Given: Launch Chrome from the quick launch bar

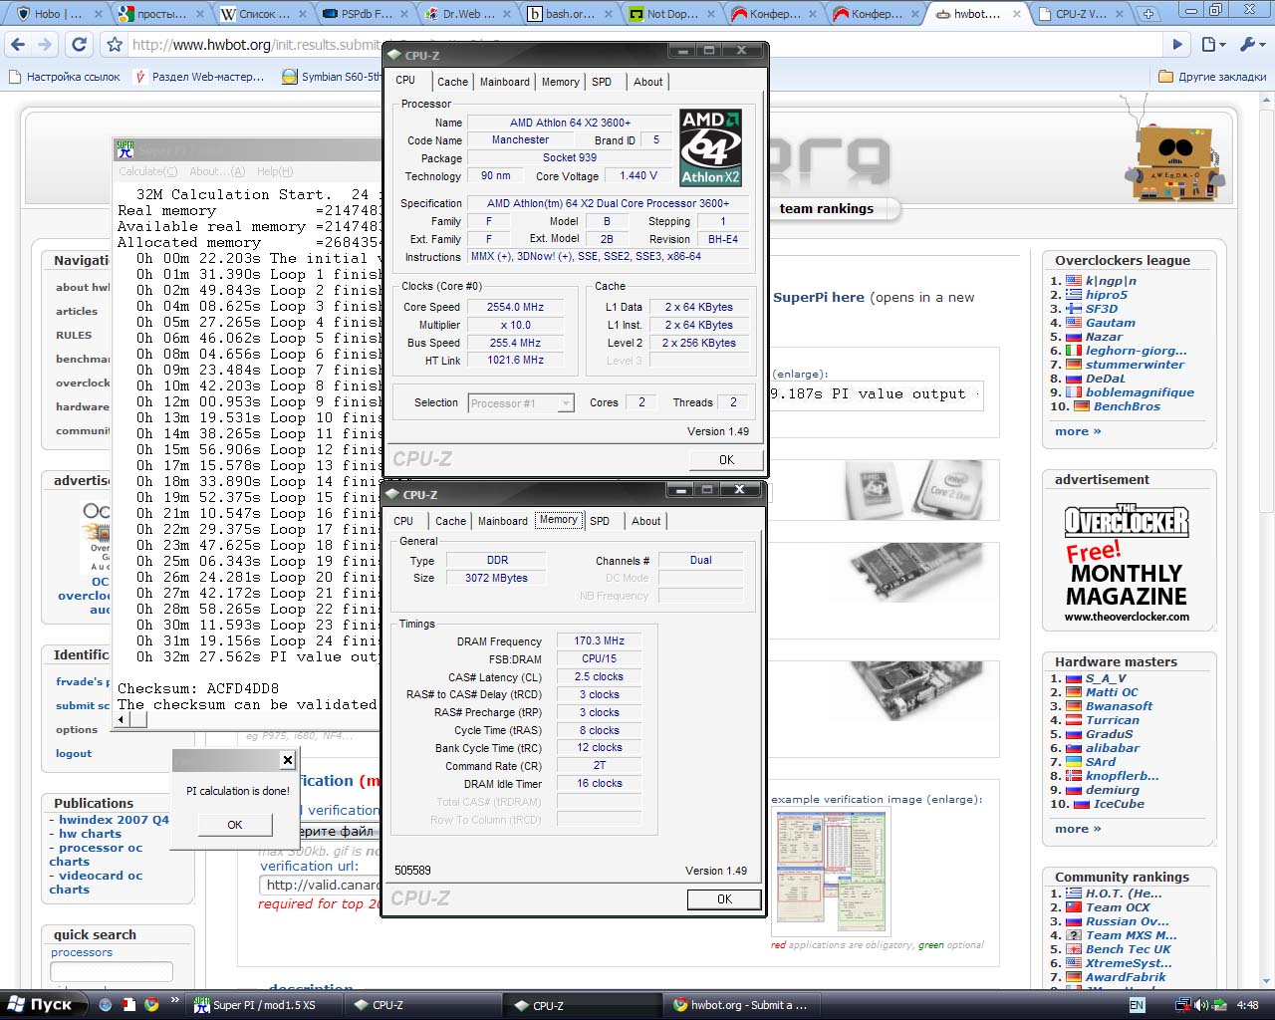Looking at the screenshot, I should tap(150, 1005).
